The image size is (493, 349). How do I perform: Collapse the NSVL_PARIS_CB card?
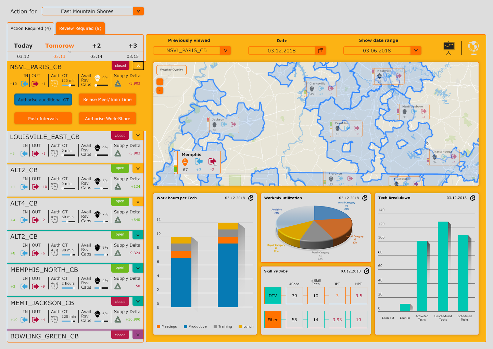[x=138, y=66]
